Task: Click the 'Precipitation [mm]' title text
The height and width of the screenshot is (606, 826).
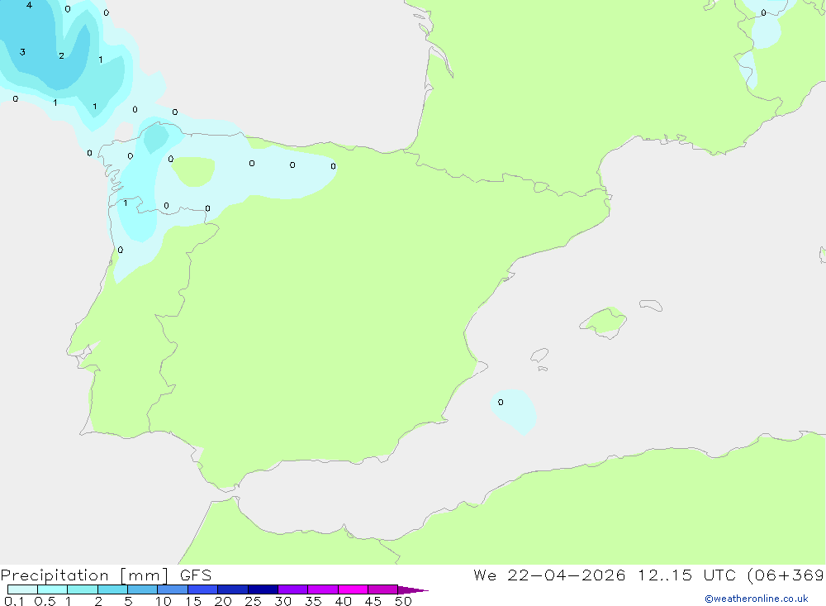Action: [x=84, y=575]
